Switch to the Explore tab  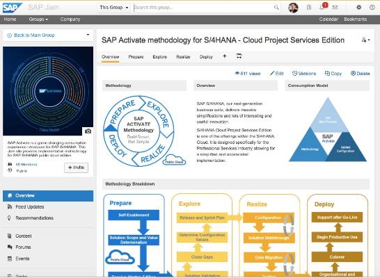tap(159, 57)
